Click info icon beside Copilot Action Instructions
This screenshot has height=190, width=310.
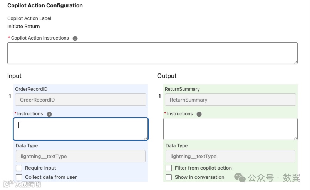[x=75, y=38]
